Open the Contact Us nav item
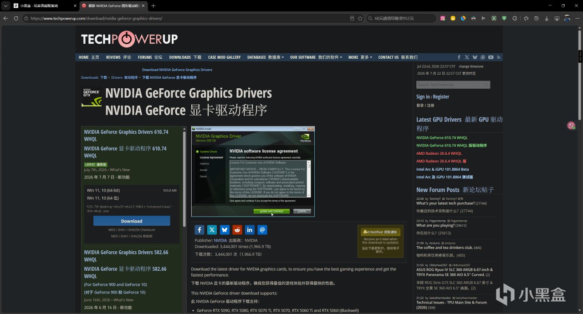 398,57
